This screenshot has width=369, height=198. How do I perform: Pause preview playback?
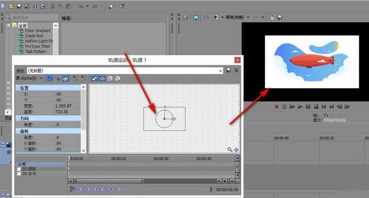[x=308, y=107]
